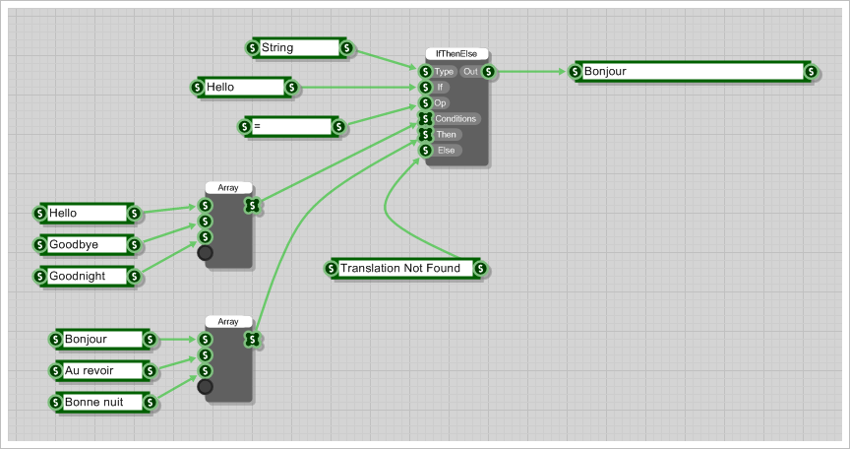
Task: Click the empty dark port under Goodnight's array input
Action: click(x=205, y=253)
